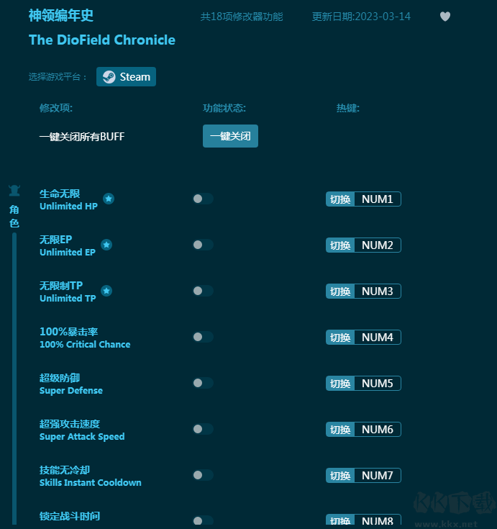Click the Steam platform logo icon
Image resolution: width=497 pixels, height=529 pixels.
click(108, 77)
